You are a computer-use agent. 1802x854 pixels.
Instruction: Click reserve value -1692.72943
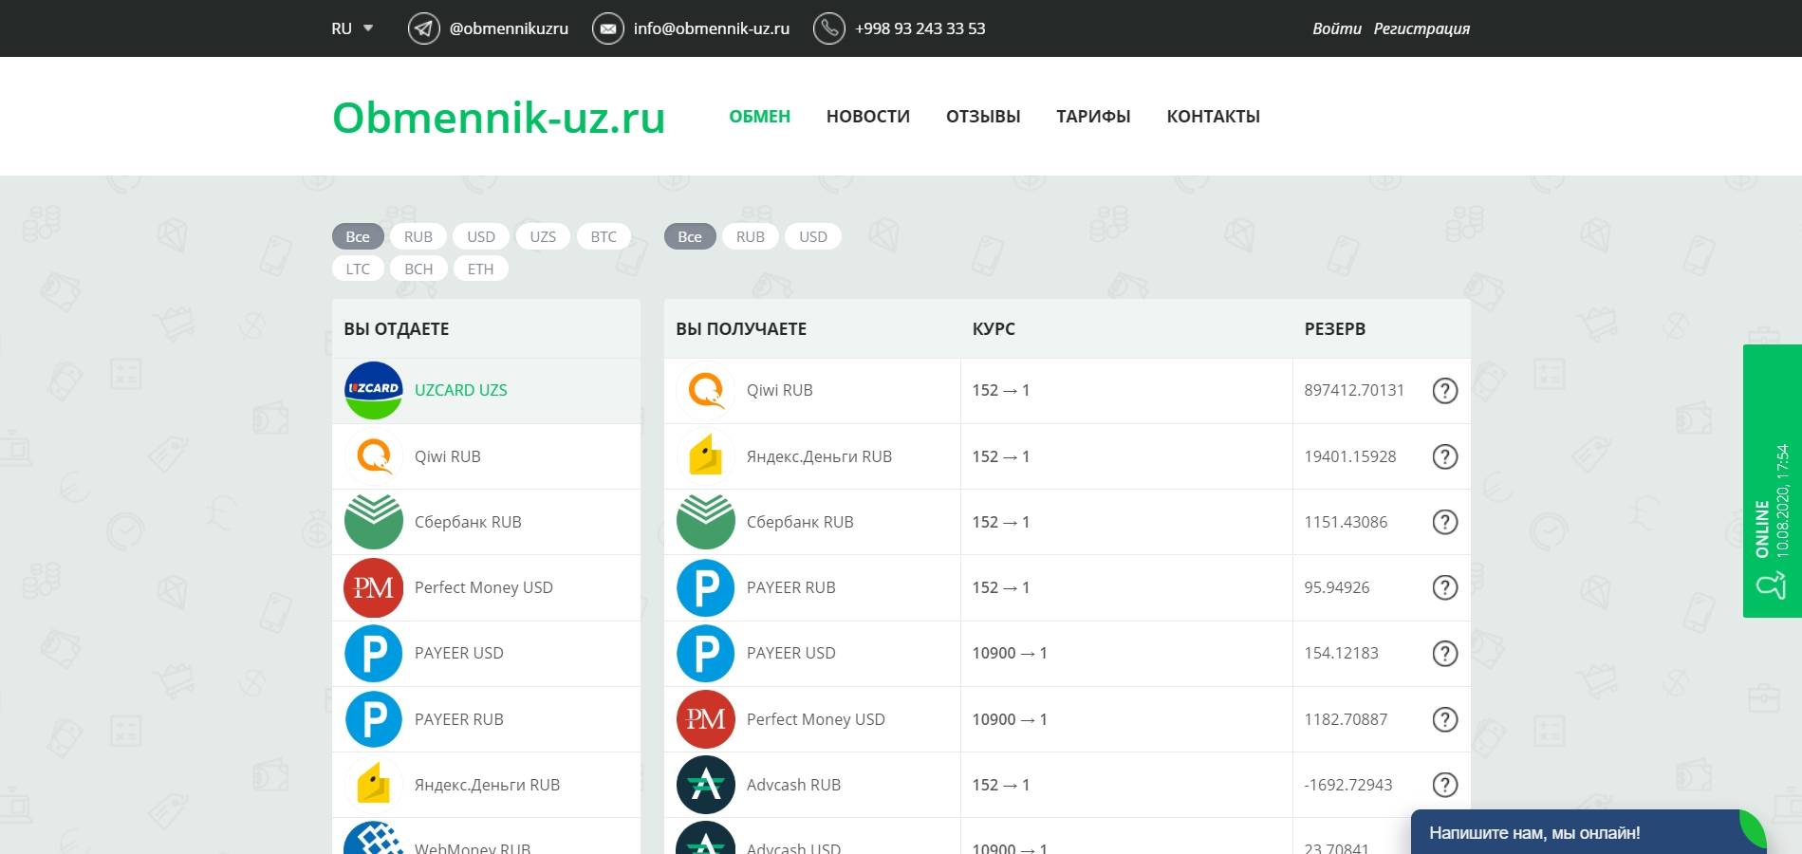coord(1348,785)
